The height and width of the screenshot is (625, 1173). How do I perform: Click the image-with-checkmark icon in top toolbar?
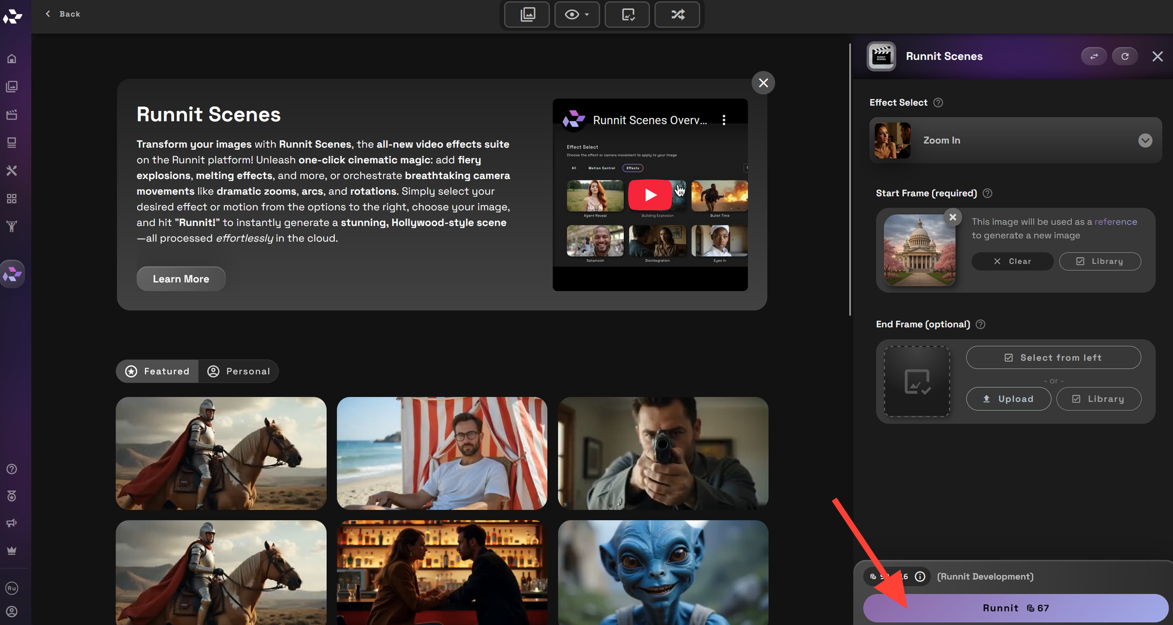pos(628,15)
